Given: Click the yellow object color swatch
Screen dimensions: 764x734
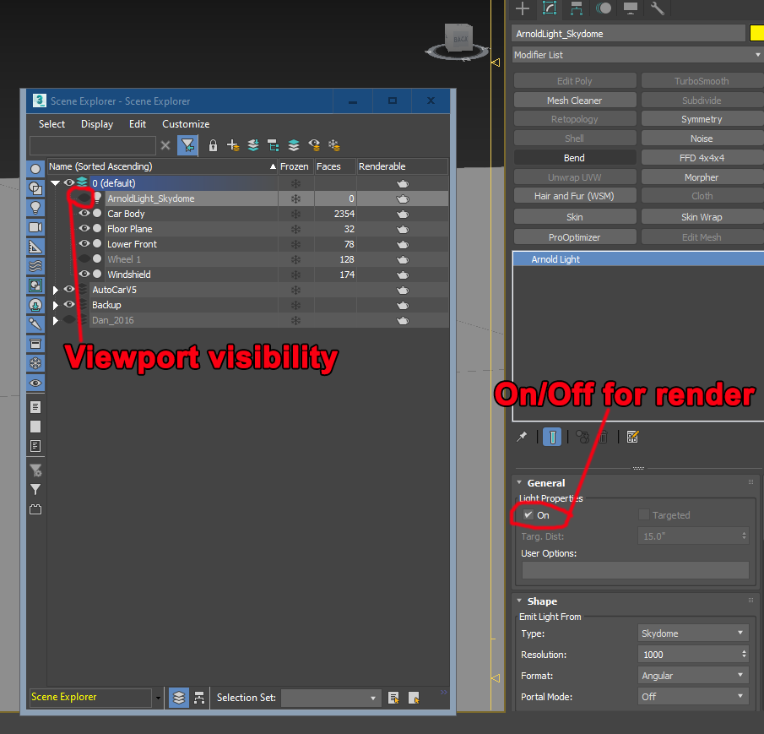Looking at the screenshot, I should pyautogui.click(x=756, y=34).
